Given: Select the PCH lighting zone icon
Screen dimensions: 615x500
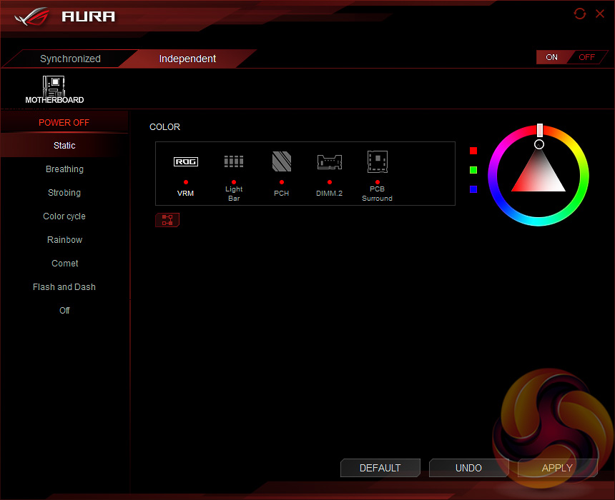Looking at the screenshot, I should pyautogui.click(x=282, y=161).
